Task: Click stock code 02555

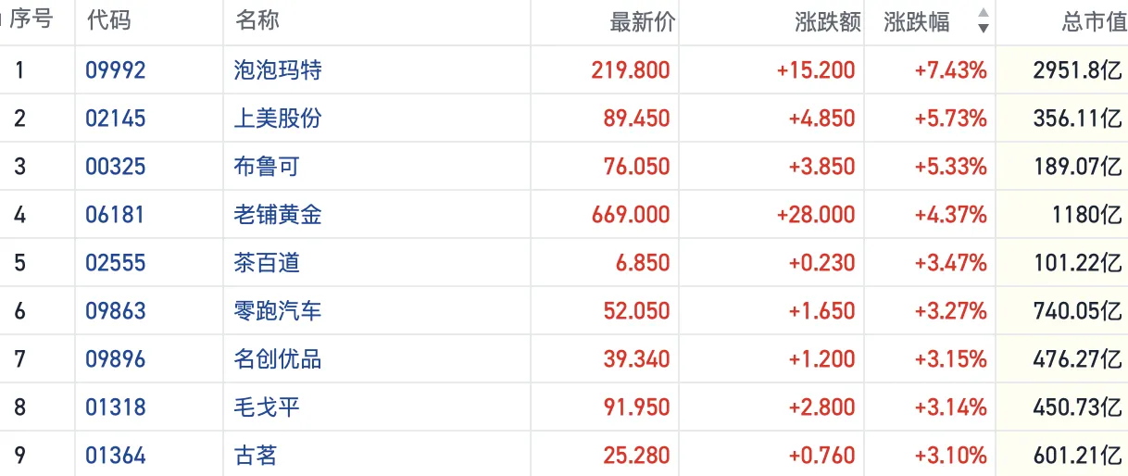Action: click(116, 263)
